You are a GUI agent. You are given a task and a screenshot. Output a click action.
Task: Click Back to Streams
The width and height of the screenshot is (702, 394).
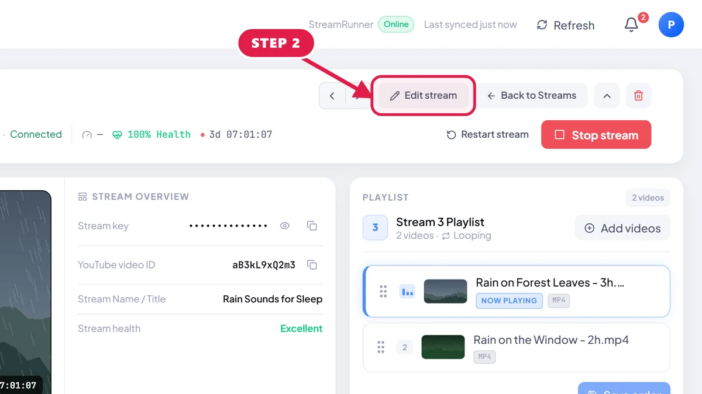tap(532, 96)
